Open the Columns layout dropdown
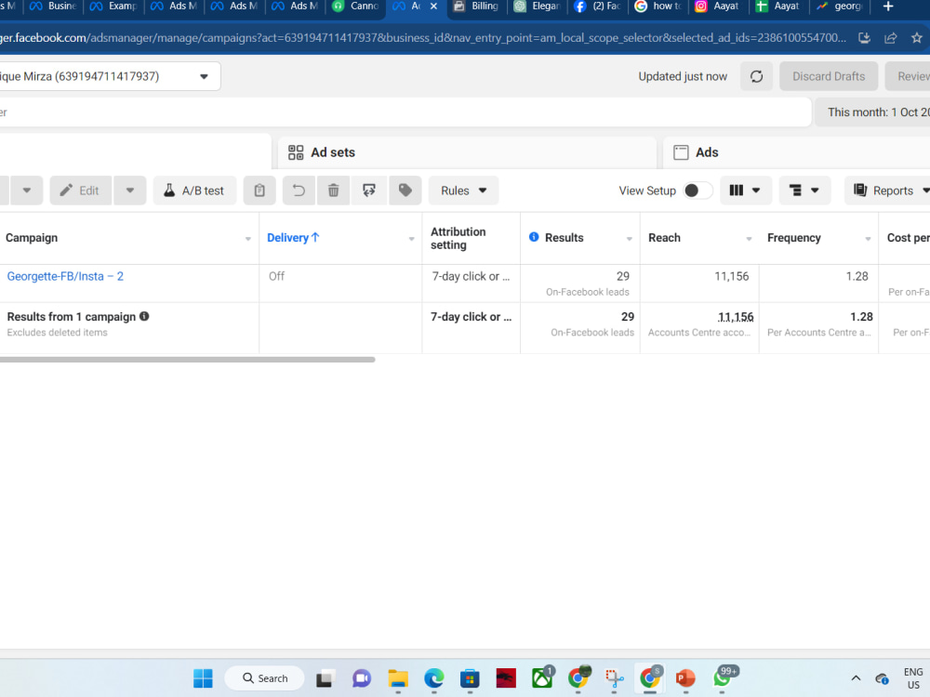The width and height of the screenshot is (930, 697). (746, 191)
